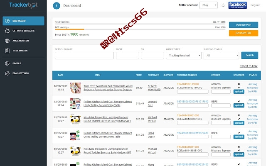The height and width of the screenshot is (166, 266).
Task: Select GET MORE BLUECARE menu item
Action: (x=23, y=31)
